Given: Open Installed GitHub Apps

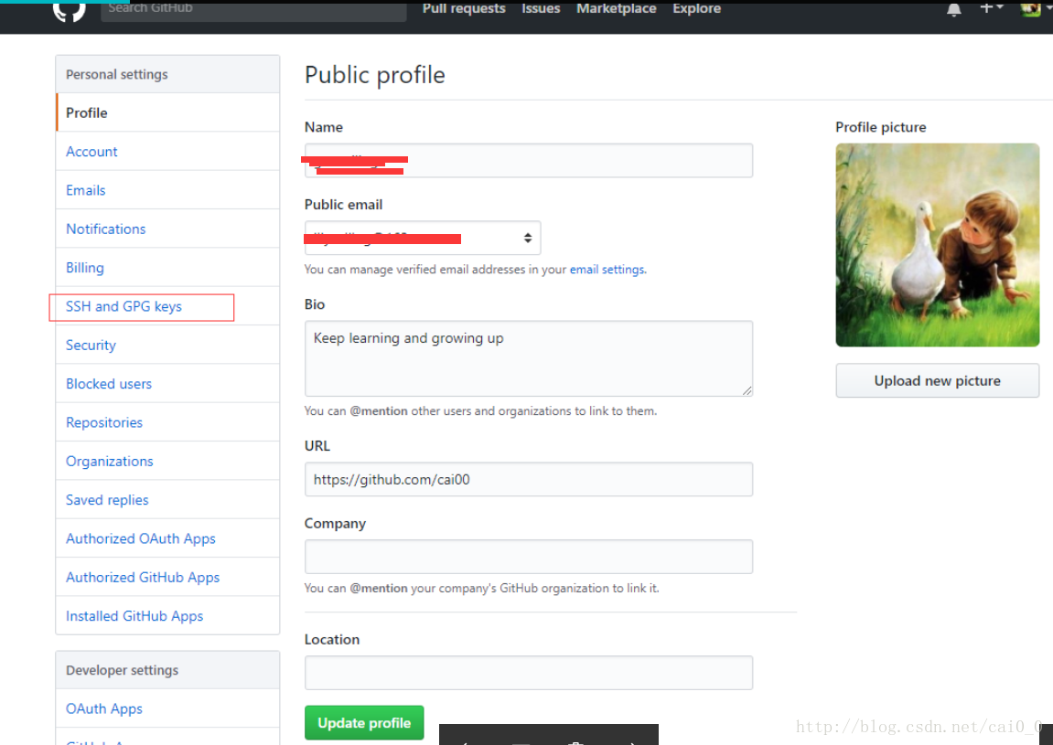Looking at the screenshot, I should (168, 616).
